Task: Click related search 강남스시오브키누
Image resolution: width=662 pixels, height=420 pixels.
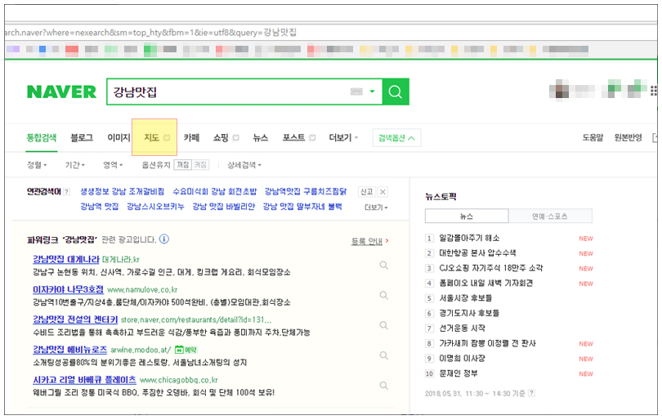Action: (155, 207)
